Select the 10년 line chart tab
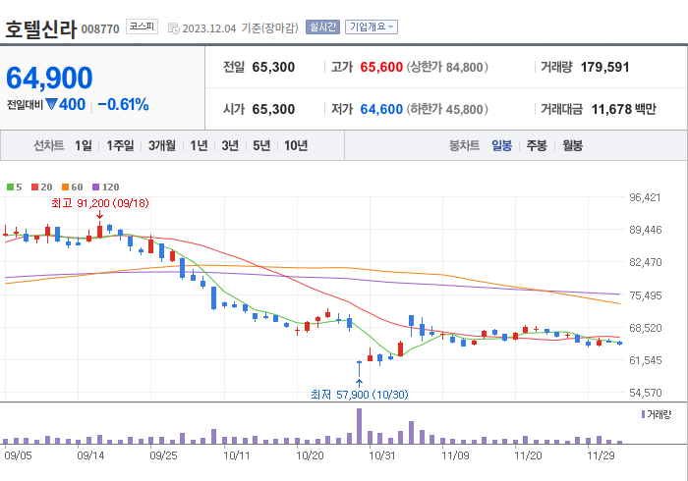The height and width of the screenshot is (481, 688). (x=296, y=145)
